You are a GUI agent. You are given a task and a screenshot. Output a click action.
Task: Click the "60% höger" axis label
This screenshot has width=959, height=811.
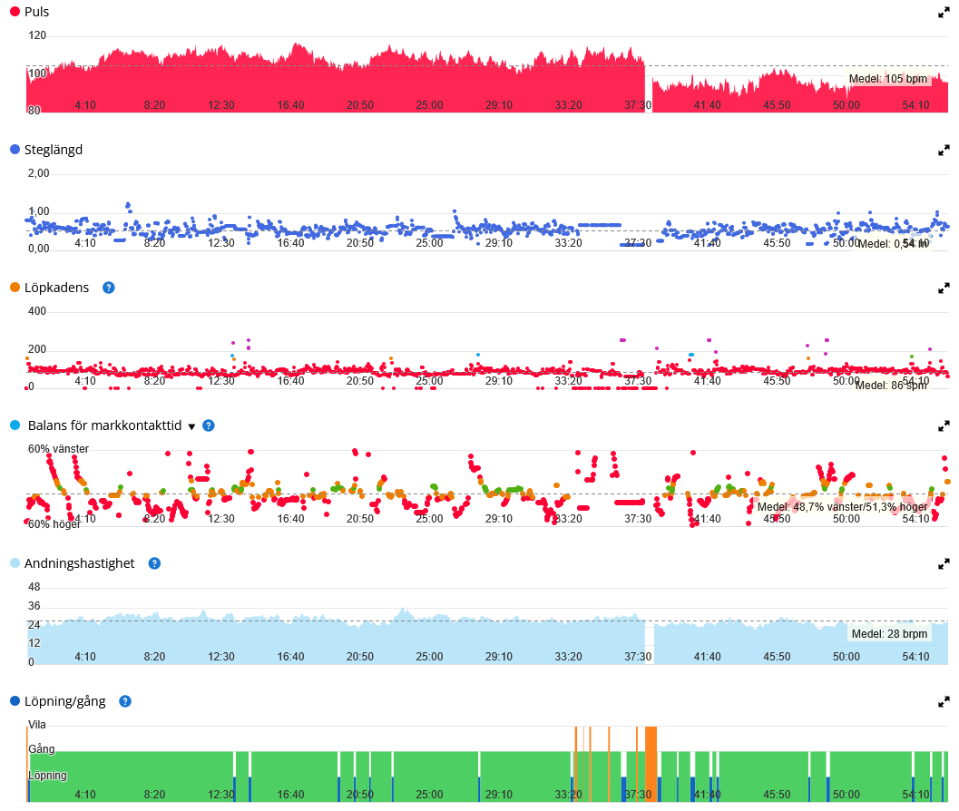pos(54,524)
